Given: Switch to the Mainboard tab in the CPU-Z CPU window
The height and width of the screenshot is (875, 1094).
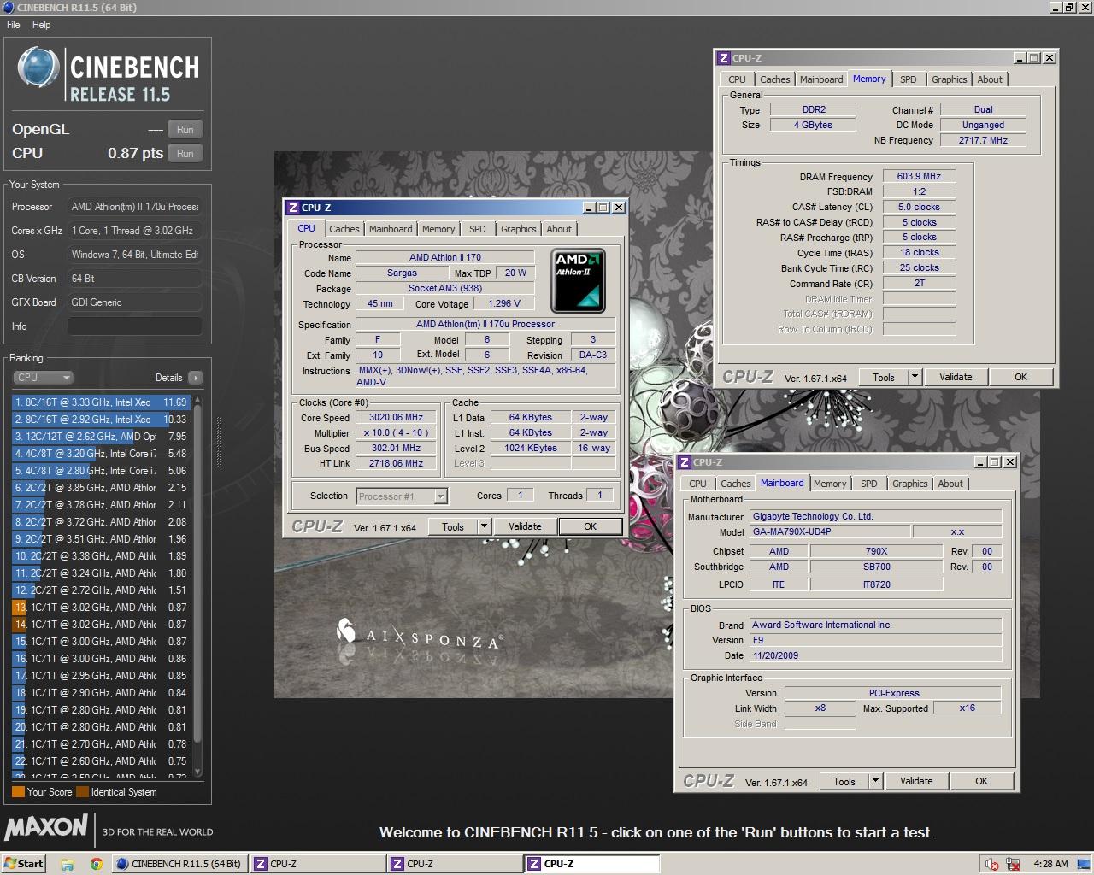Looking at the screenshot, I should 391,229.
